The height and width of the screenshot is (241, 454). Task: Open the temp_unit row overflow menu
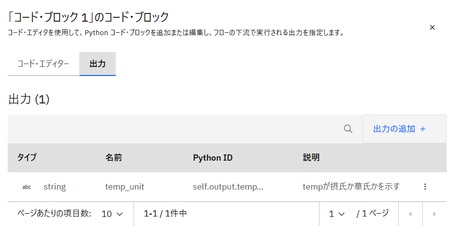(425, 187)
